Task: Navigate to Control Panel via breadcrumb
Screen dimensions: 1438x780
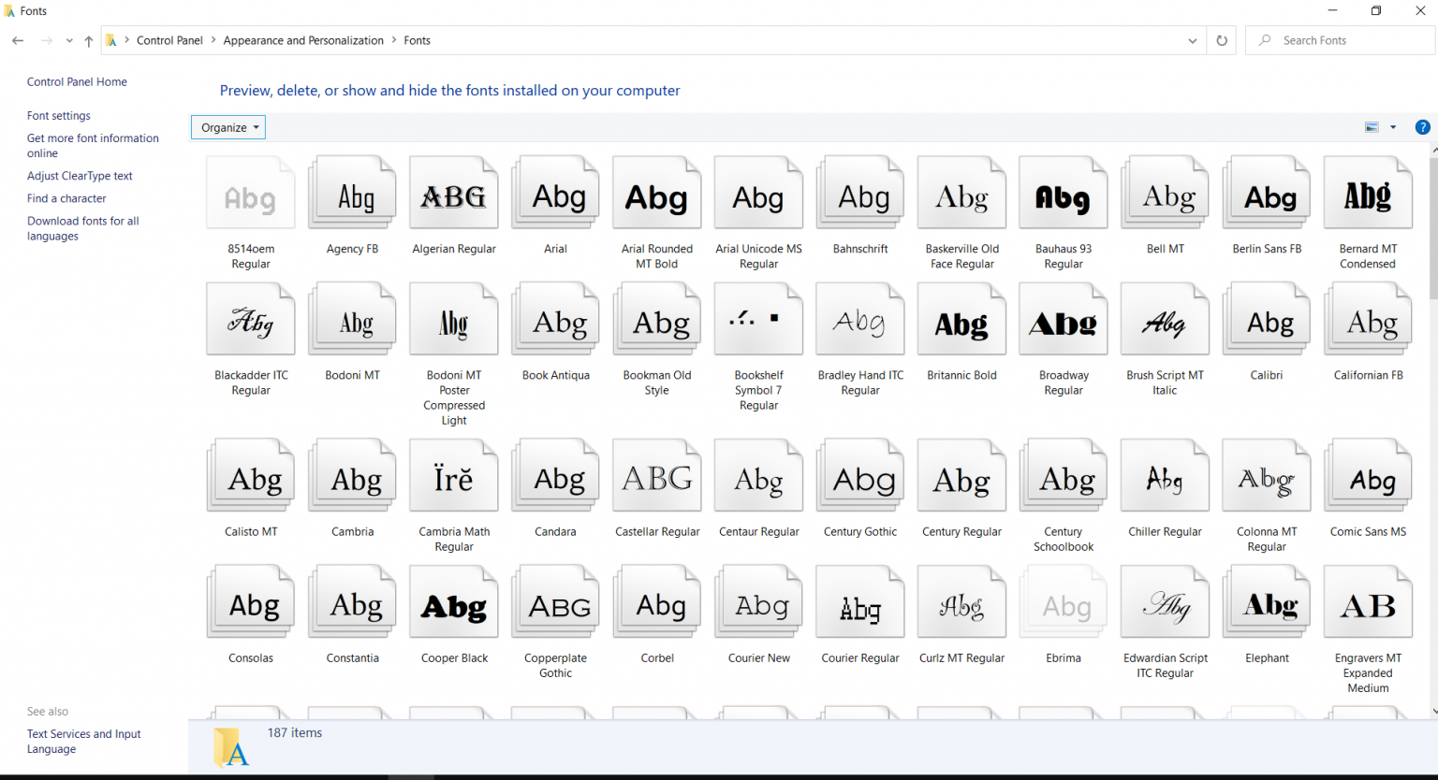Action: [169, 40]
